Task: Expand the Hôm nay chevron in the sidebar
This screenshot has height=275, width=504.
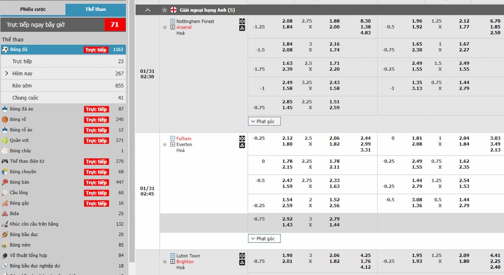Action: pyautogui.click(x=7, y=73)
